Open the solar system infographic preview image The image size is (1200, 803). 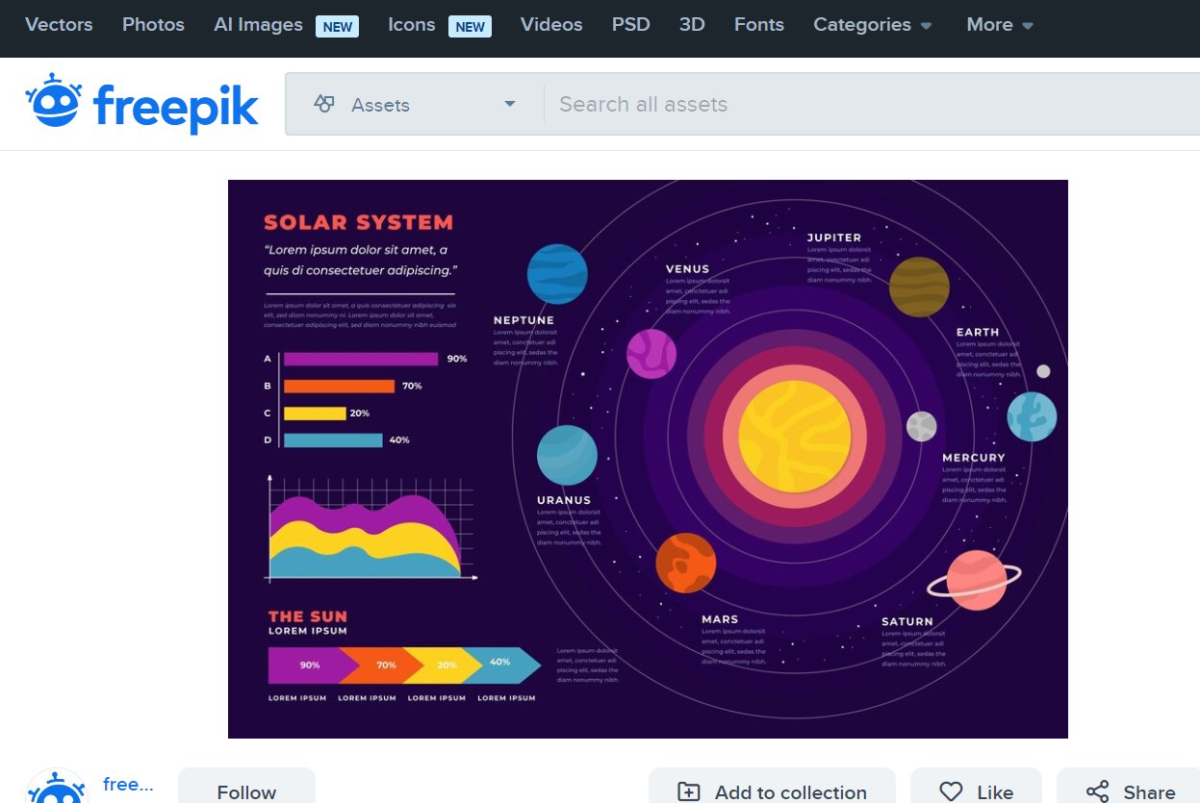[648, 459]
